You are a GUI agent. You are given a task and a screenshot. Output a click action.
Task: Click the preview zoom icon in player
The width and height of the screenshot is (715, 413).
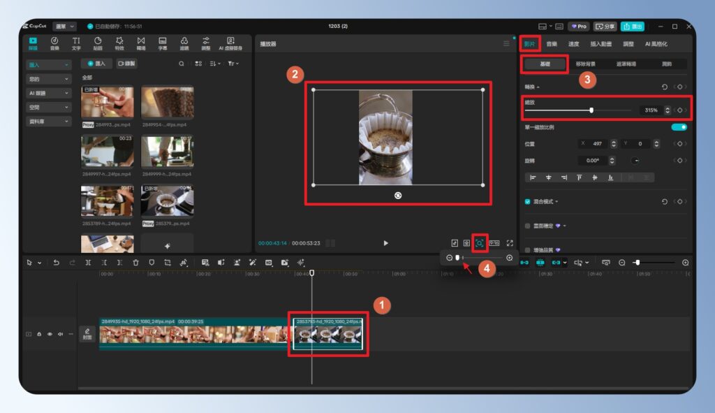pyautogui.click(x=480, y=243)
